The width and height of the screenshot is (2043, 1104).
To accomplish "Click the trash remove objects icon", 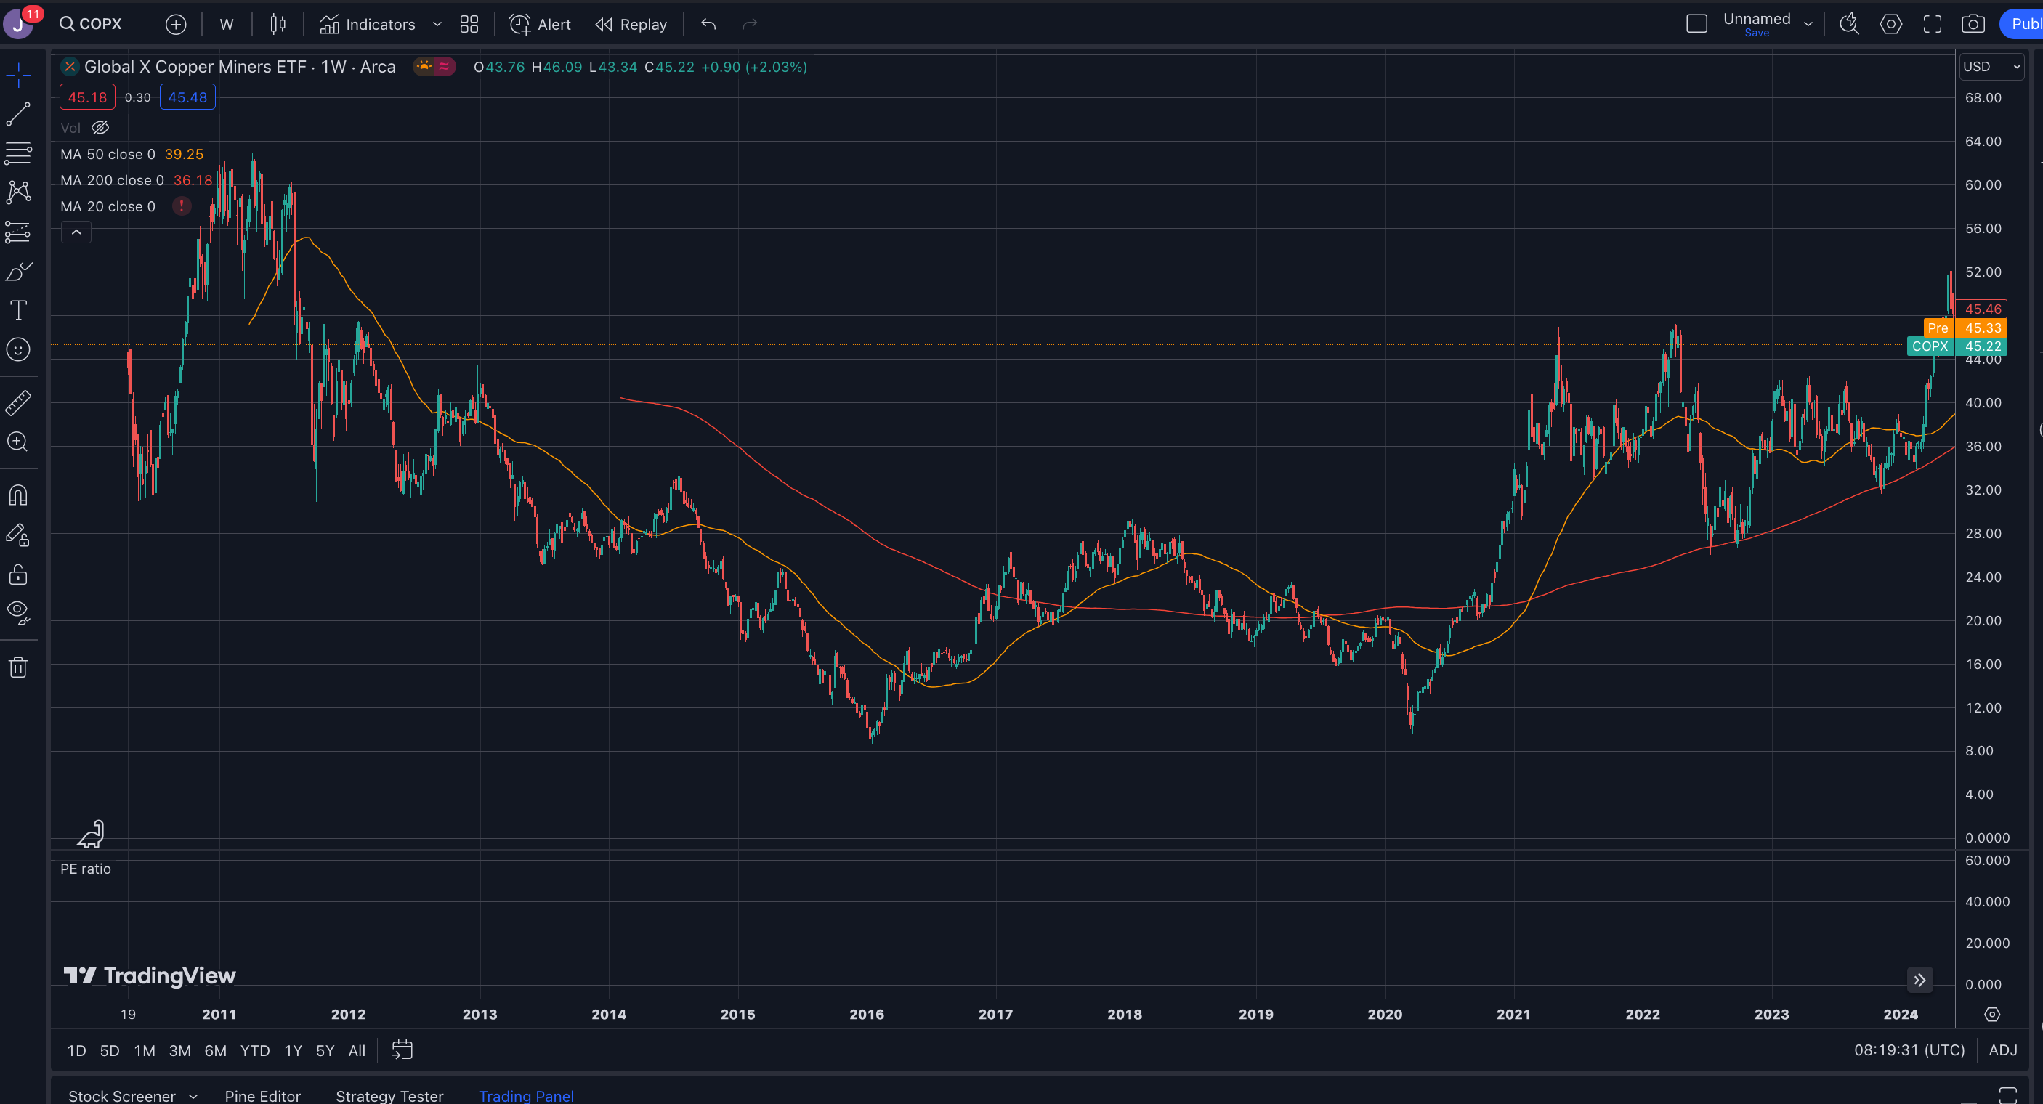I will pos(18,667).
